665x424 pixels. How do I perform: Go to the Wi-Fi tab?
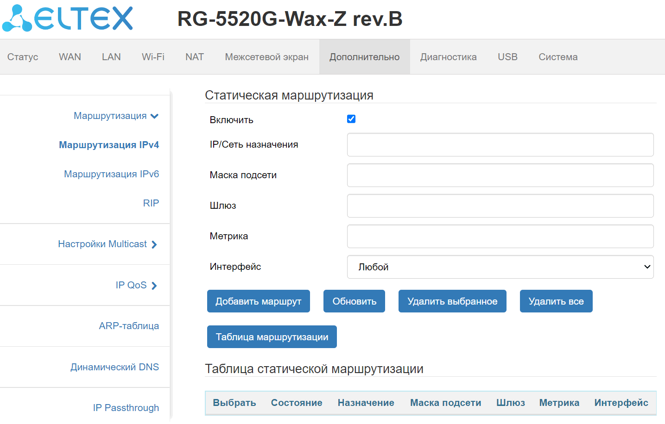153,57
